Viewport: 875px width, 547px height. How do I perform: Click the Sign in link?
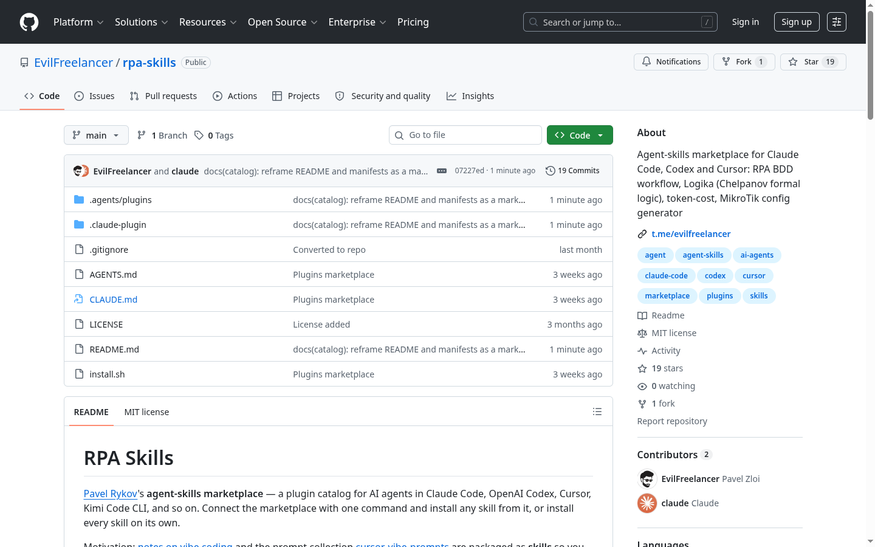[746, 22]
